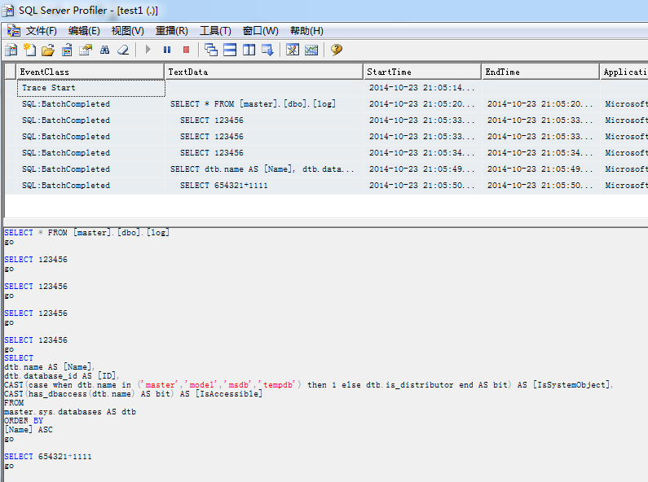
Task: Open the 工具(T) menu
Action: pyautogui.click(x=215, y=31)
